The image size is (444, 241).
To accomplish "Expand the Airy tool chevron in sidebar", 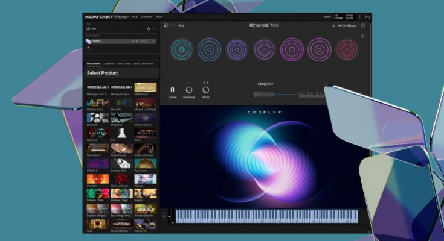I will (154, 29).
